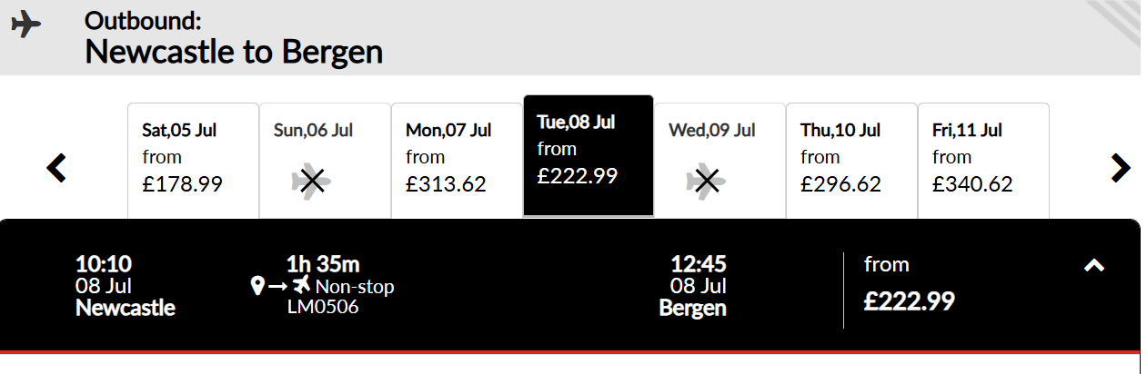1147x374 pixels.
Task: Select the Tue 08 Jul date tab
Action: (589, 156)
